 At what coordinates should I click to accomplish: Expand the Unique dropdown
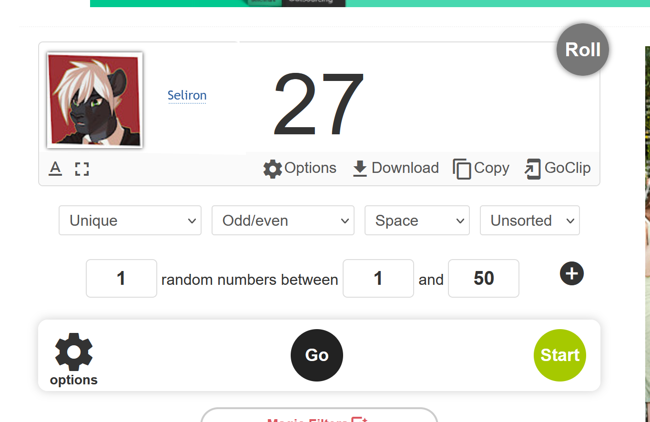tap(130, 221)
